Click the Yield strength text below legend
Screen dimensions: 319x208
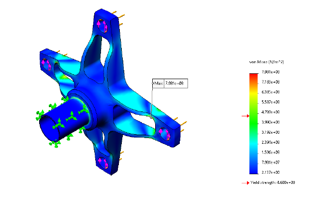(x=273, y=182)
